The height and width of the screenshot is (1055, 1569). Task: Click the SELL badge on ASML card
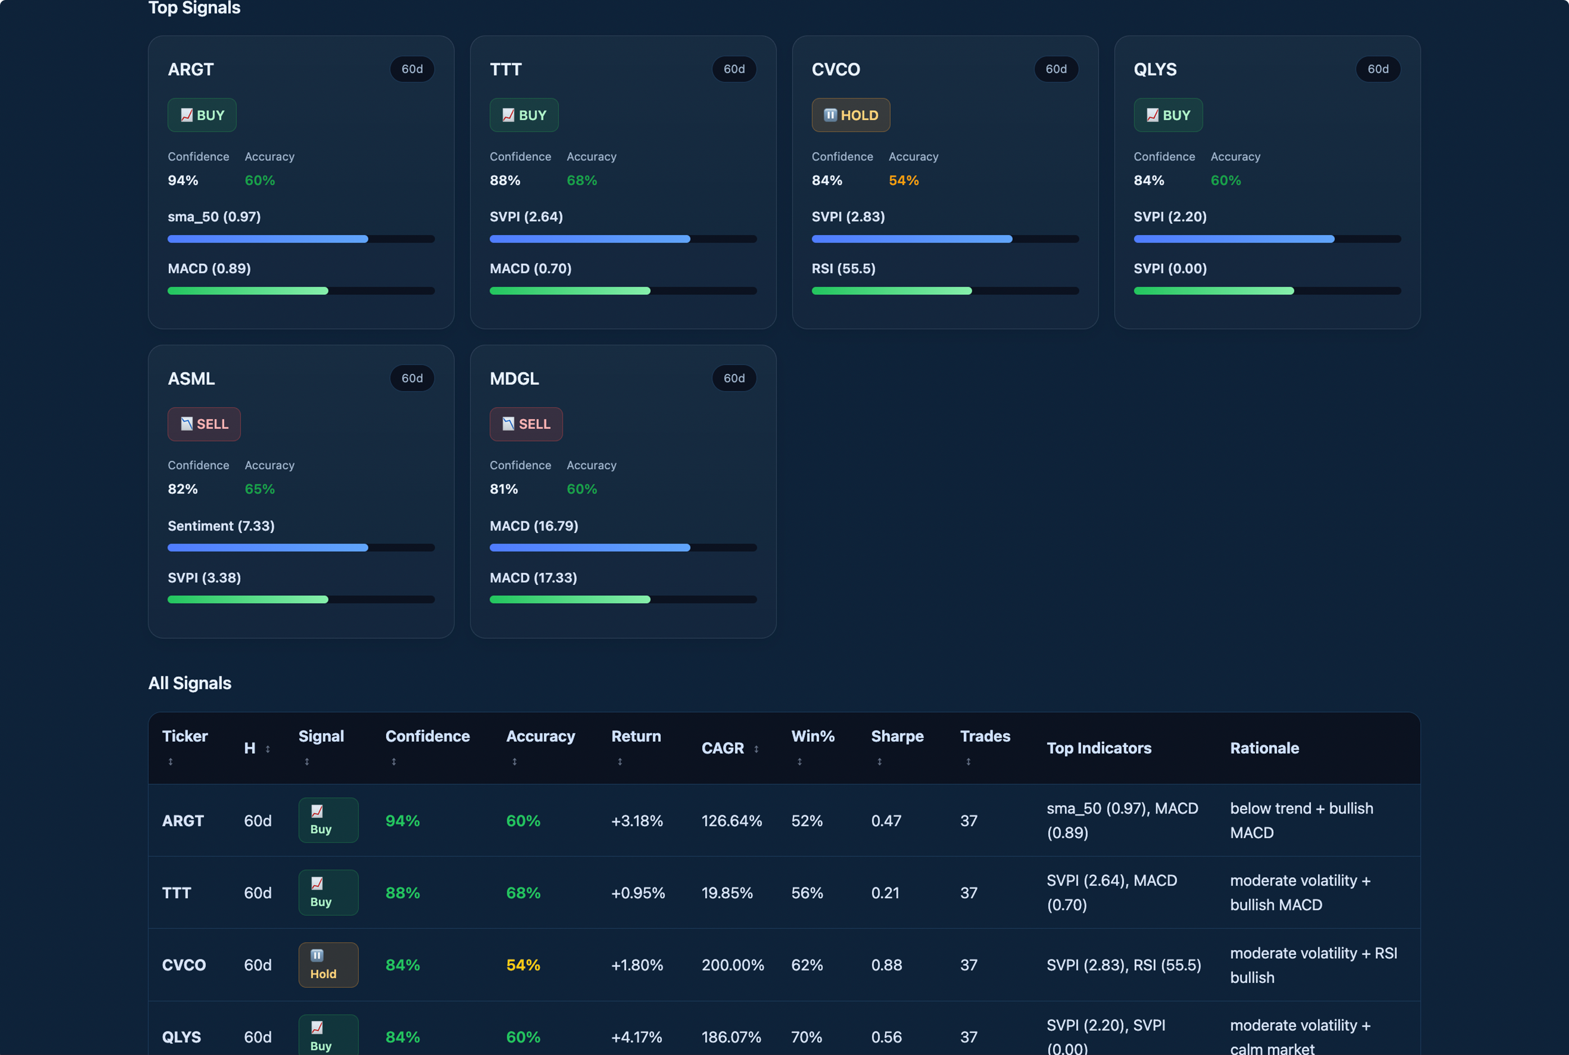point(204,424)
